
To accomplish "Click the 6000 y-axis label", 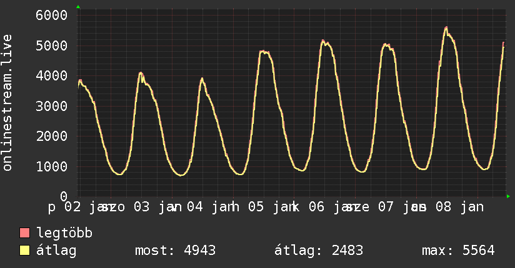I will pos(51,15).
